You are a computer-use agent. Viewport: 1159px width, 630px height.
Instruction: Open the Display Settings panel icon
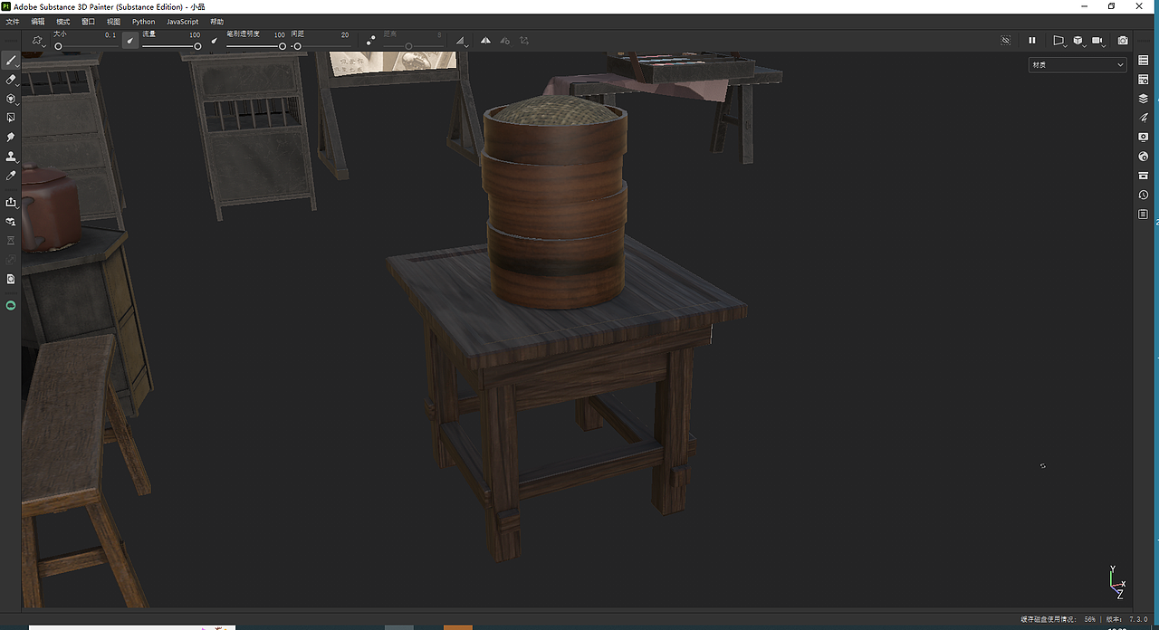tap(1144, 137)
